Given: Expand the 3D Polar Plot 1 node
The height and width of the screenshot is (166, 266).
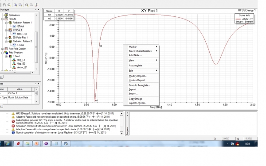Looking at the screenshot, I should click(6, 38).
